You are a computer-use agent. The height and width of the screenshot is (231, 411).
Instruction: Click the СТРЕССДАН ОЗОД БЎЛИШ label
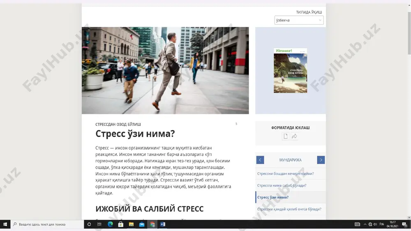click(x=118, y=124)
